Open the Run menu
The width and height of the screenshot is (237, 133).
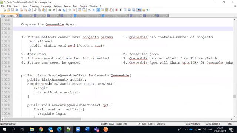pos(75,6)
